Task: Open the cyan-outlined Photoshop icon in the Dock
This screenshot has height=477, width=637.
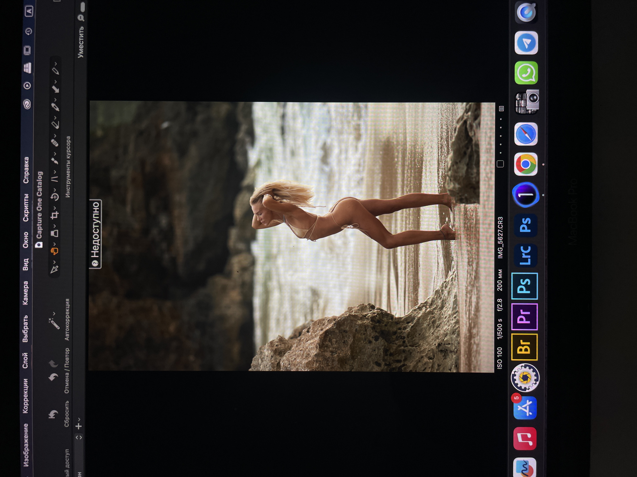Action: click(525, 286)
